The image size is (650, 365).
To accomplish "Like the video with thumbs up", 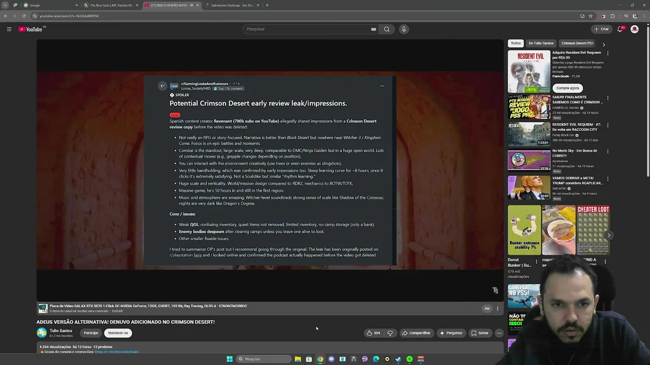I will click(373, 333).
